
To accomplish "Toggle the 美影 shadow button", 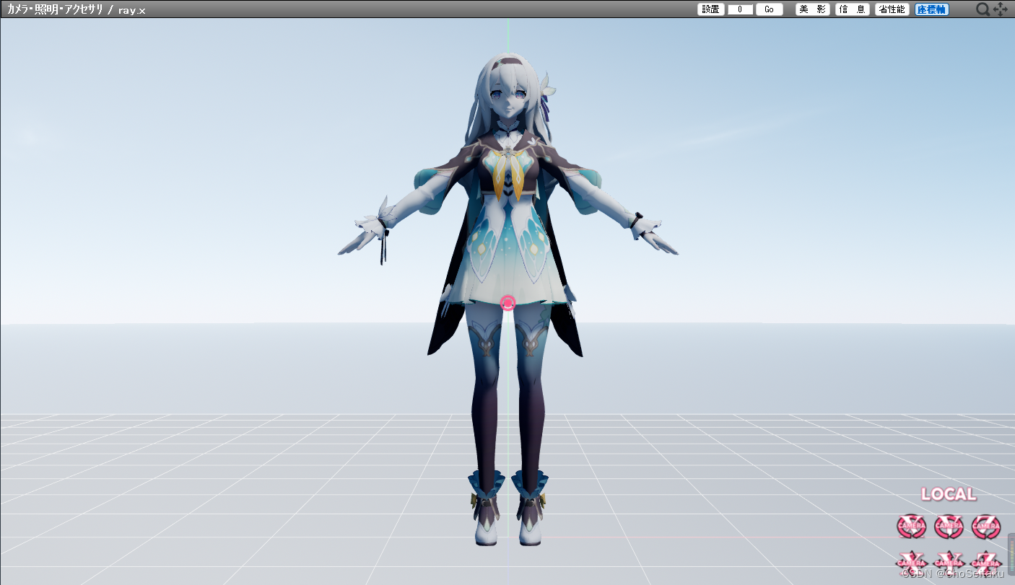I will pos(813,9).
